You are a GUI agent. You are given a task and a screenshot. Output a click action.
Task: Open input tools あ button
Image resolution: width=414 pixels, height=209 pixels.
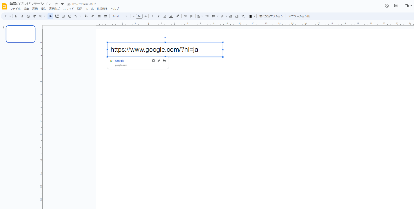(251, 16)
